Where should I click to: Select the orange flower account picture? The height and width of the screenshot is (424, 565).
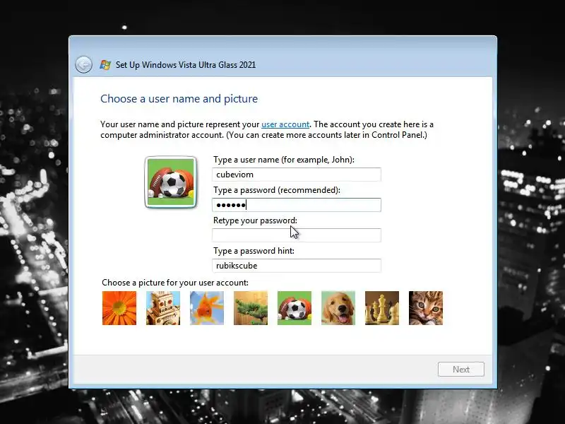[119, 308]
